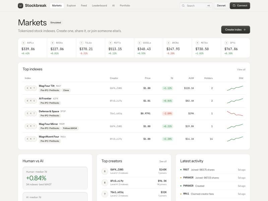Click the AAPLx ticker avatar icon
This screenshot has height=201, width=268.
[23, 43]
